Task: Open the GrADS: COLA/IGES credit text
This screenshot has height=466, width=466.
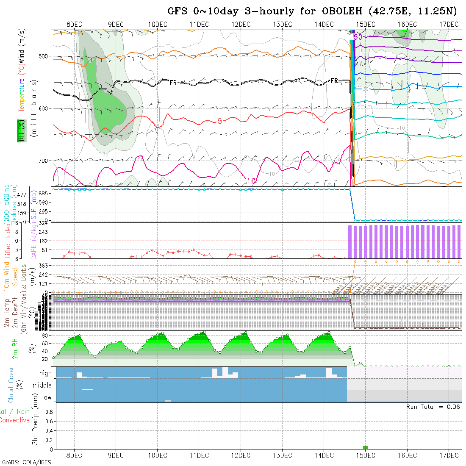Action: 26,462
